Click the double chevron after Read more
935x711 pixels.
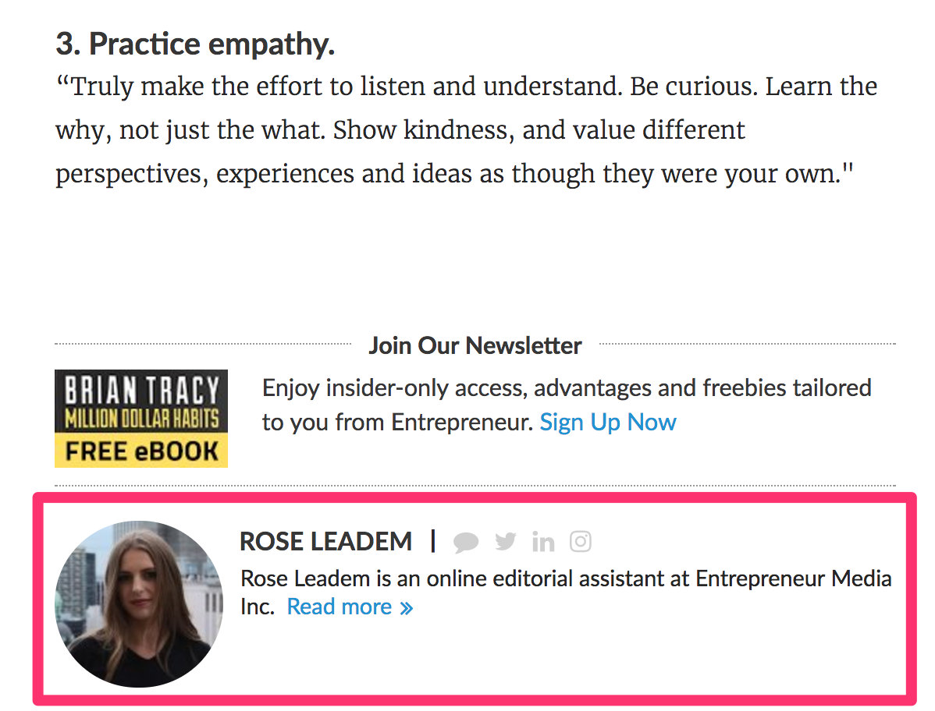click(x=407, y=607)
